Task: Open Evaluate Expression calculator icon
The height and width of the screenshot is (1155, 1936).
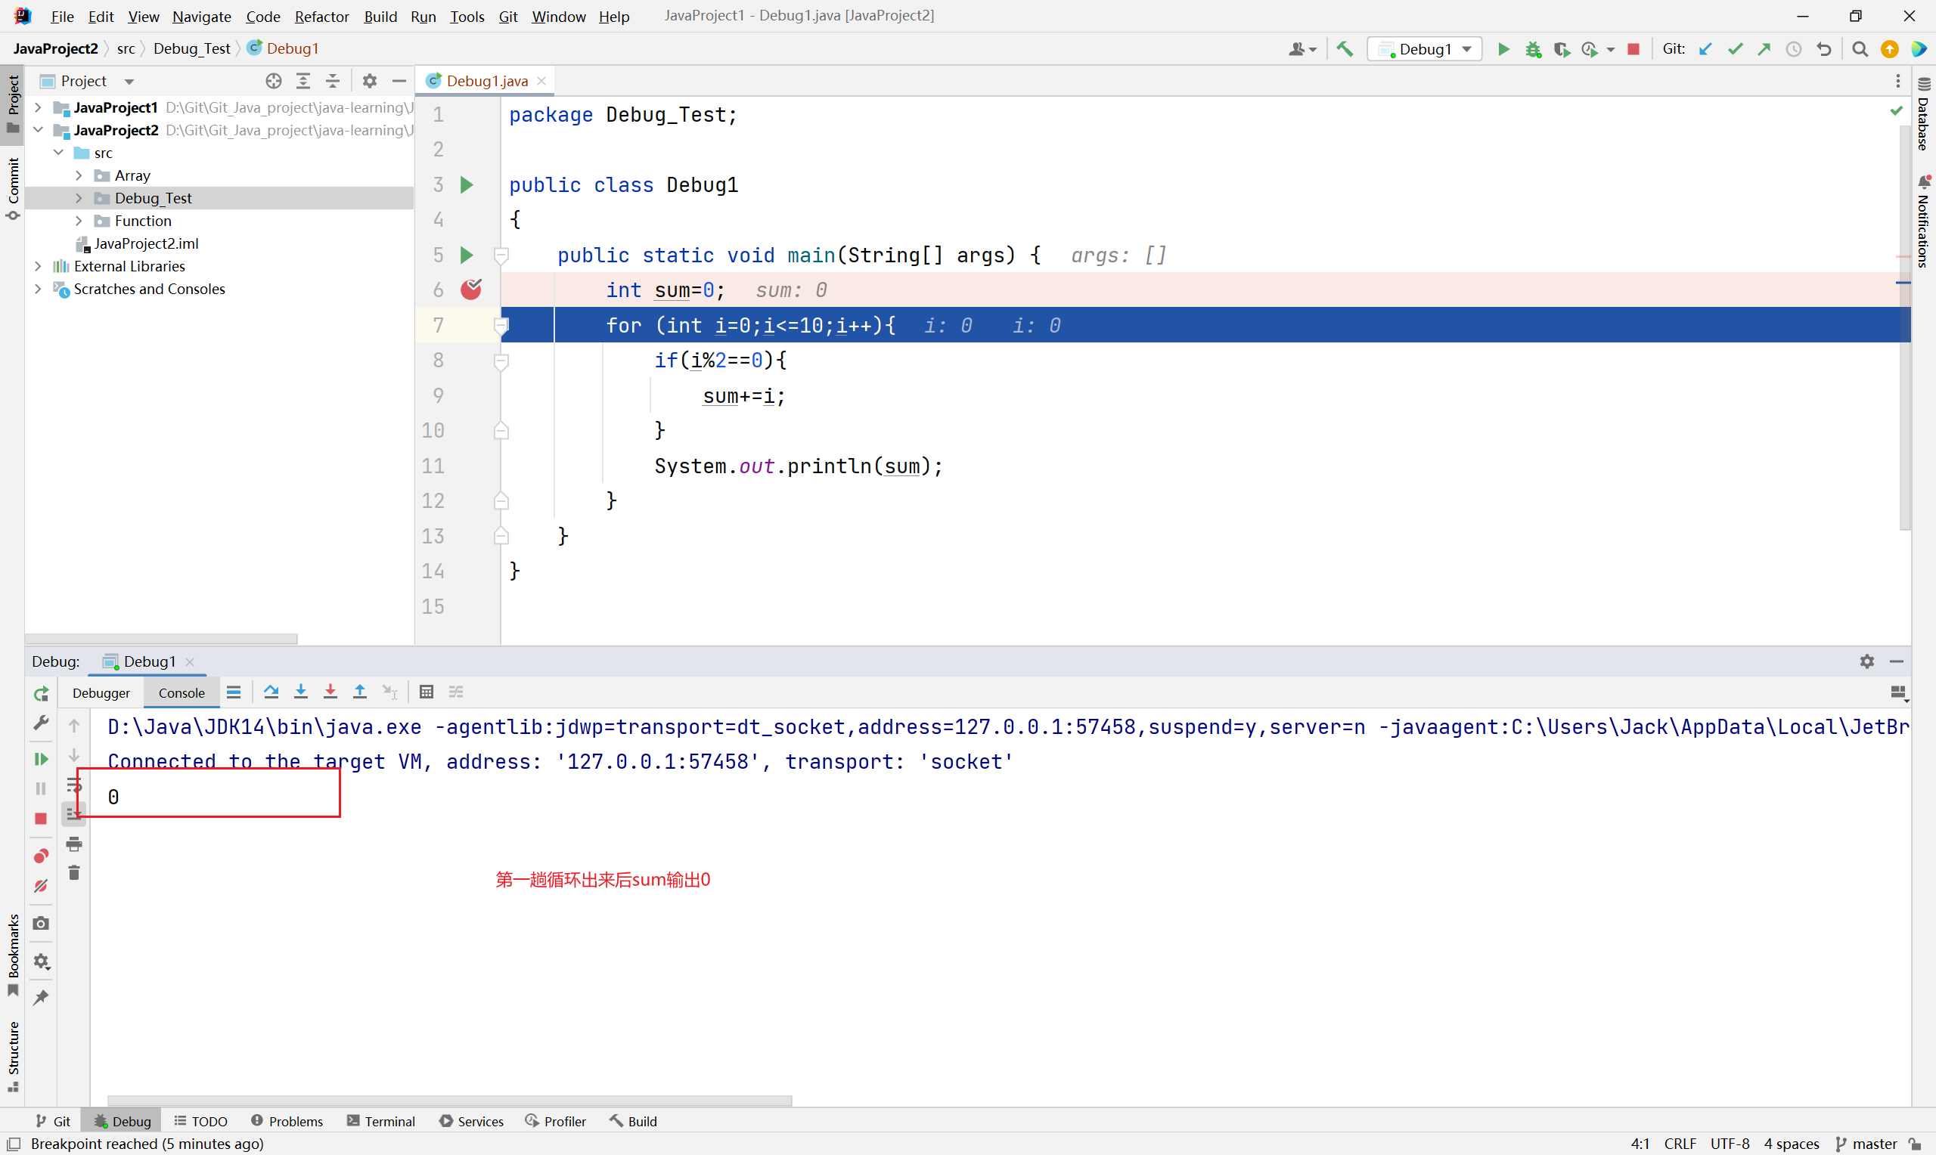Action: click(x=426, y=691)
